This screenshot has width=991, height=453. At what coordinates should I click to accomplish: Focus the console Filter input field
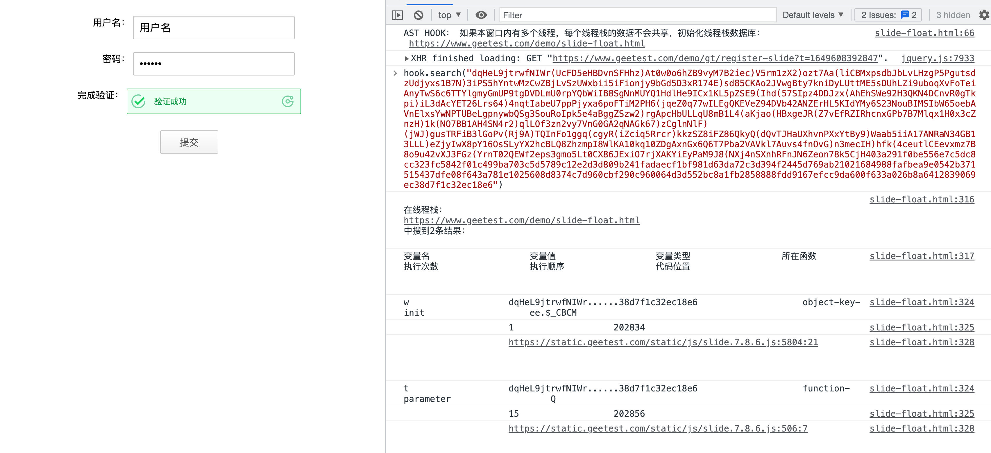tap(637, 15)
